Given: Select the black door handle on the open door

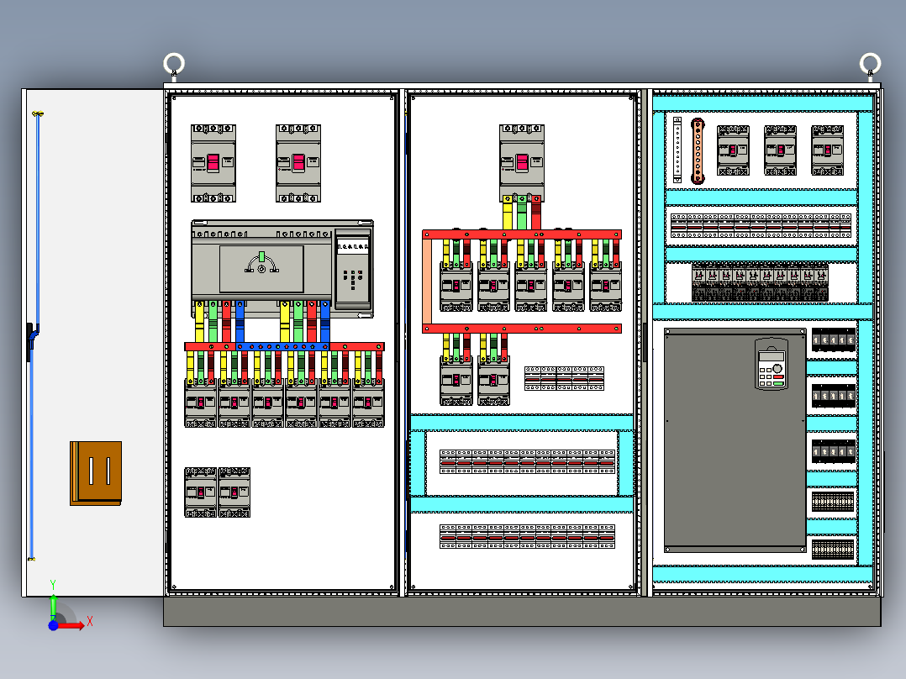Looking at the screenshot, I should point(29,341).
